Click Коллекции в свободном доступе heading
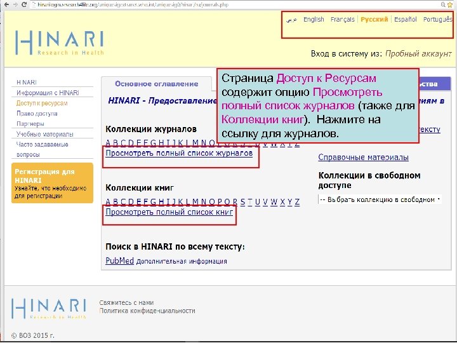457x343 pixels. pyautogui.click(x=369, y=180)
